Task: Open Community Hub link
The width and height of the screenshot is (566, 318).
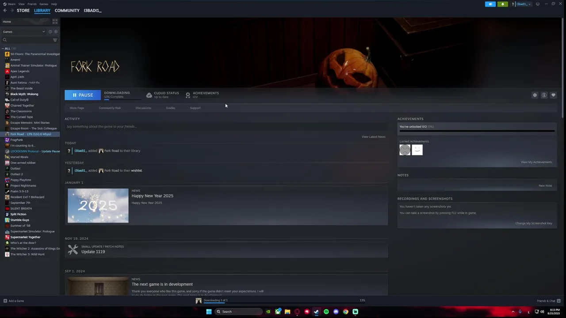Action: coord(110,108)
